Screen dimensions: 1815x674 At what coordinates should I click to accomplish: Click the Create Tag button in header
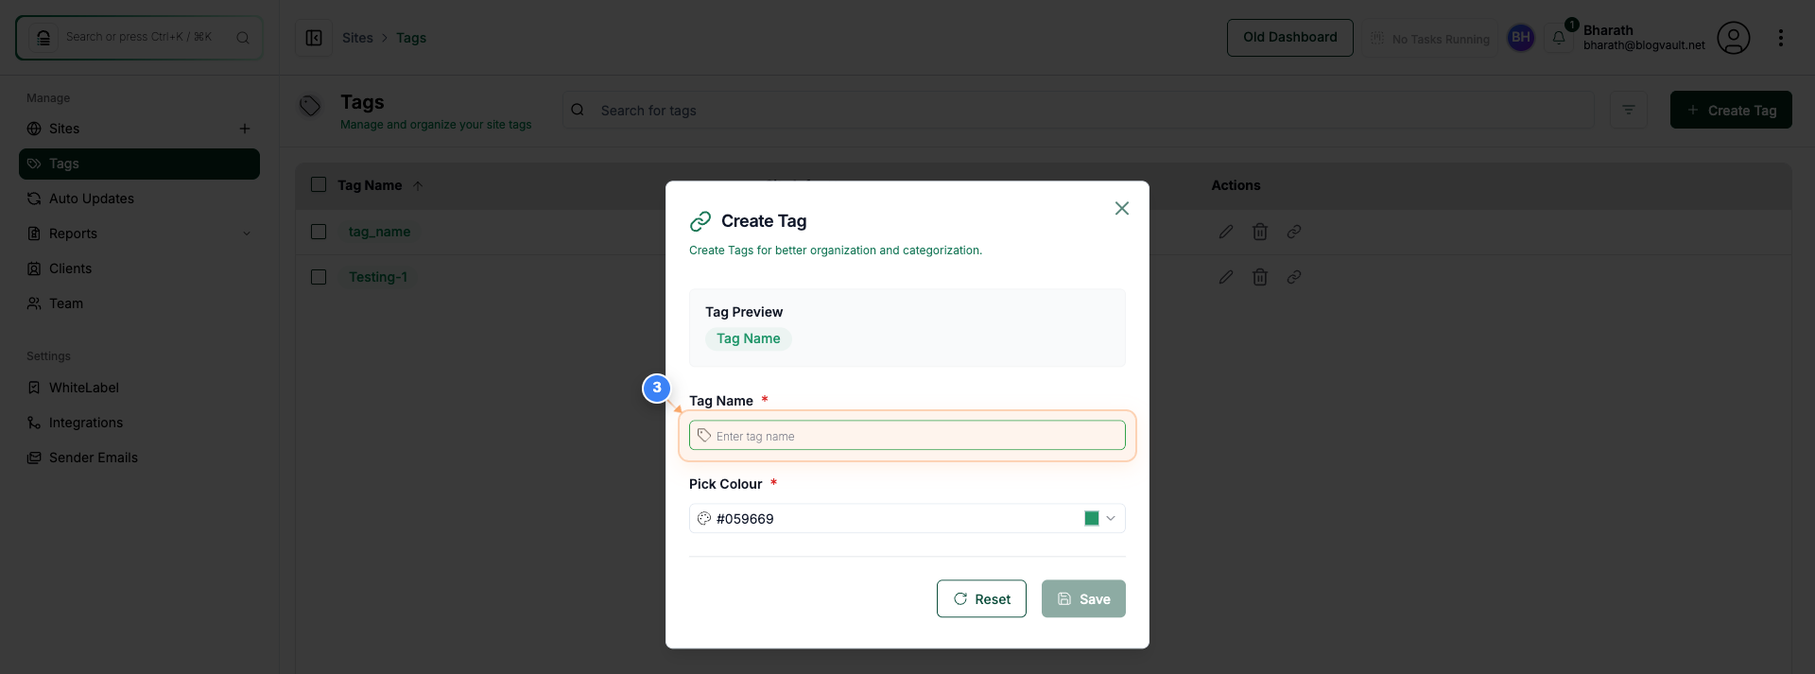coord(1731,110)
